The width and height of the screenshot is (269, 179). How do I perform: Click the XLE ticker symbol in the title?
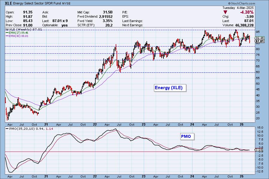click(8, 3)
